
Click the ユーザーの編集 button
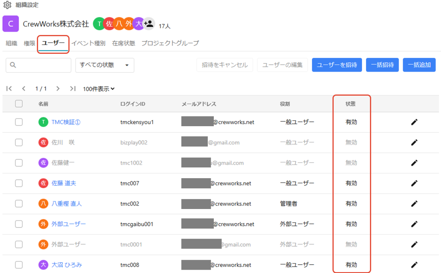(282, 65)
